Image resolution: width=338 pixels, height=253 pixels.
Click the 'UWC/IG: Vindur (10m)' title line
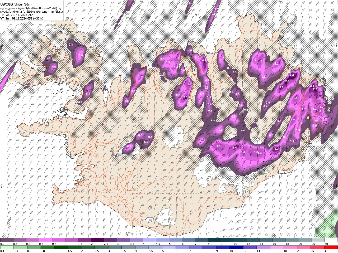[16, 4]
